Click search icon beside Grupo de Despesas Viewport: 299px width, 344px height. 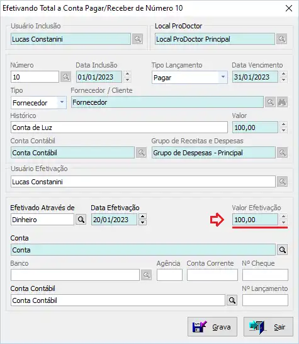tap(283, 153)
